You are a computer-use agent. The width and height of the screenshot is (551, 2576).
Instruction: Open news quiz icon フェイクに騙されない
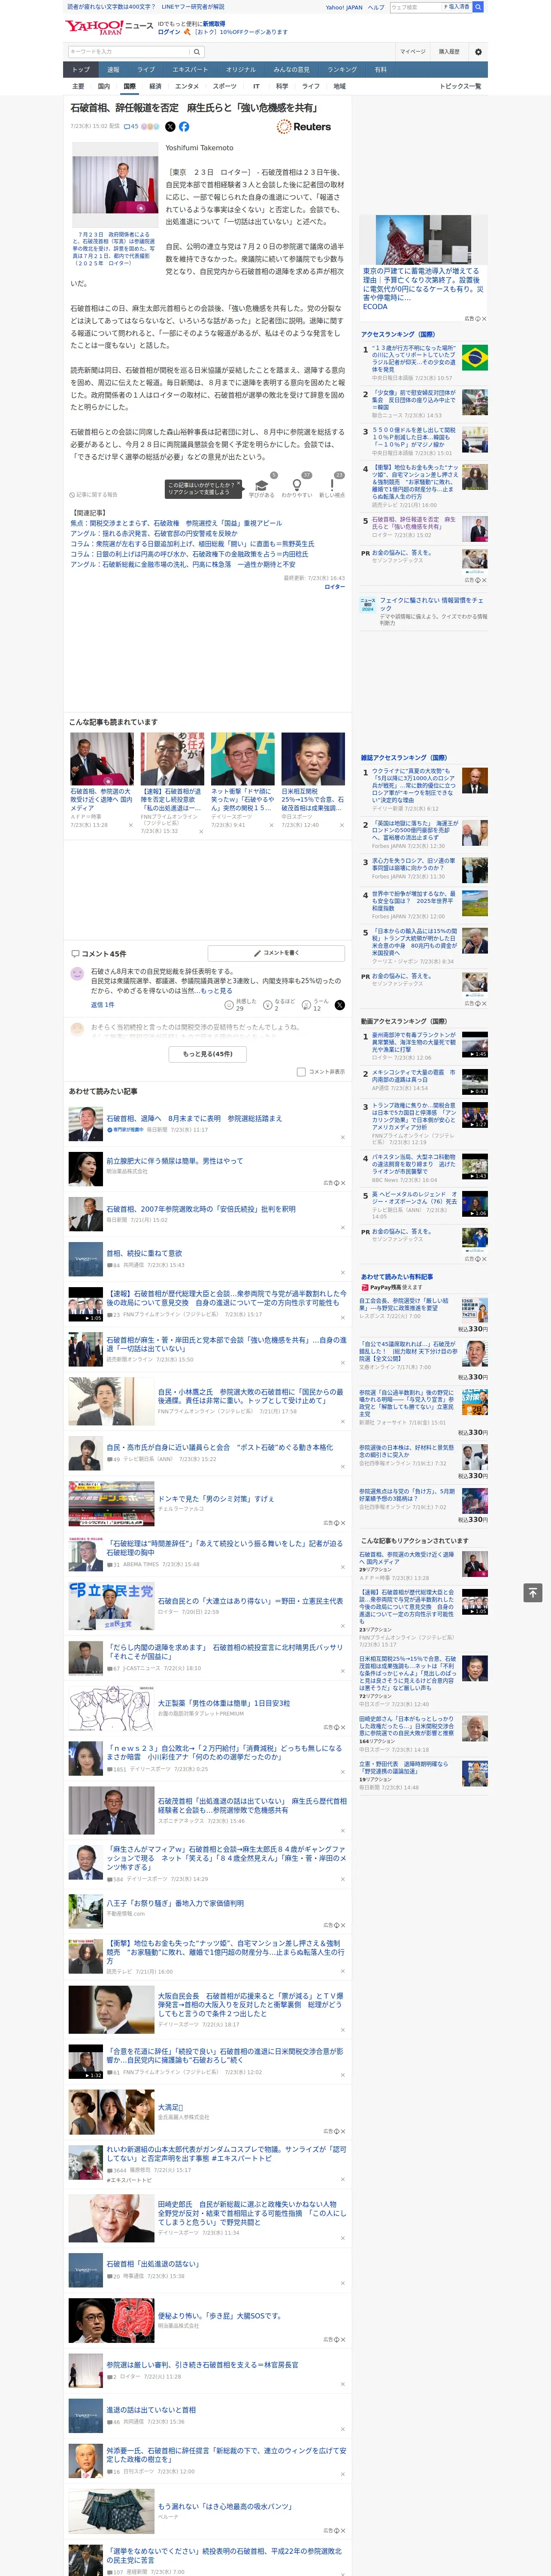click(368, 604)
